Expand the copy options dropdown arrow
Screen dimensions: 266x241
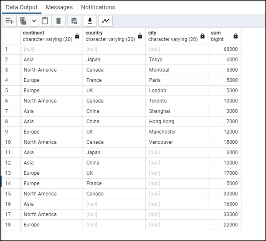(34, 21)
